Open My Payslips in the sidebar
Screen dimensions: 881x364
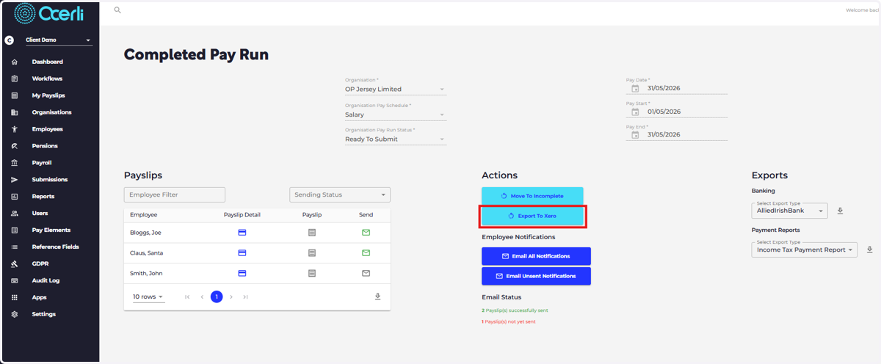click(49, 95)
